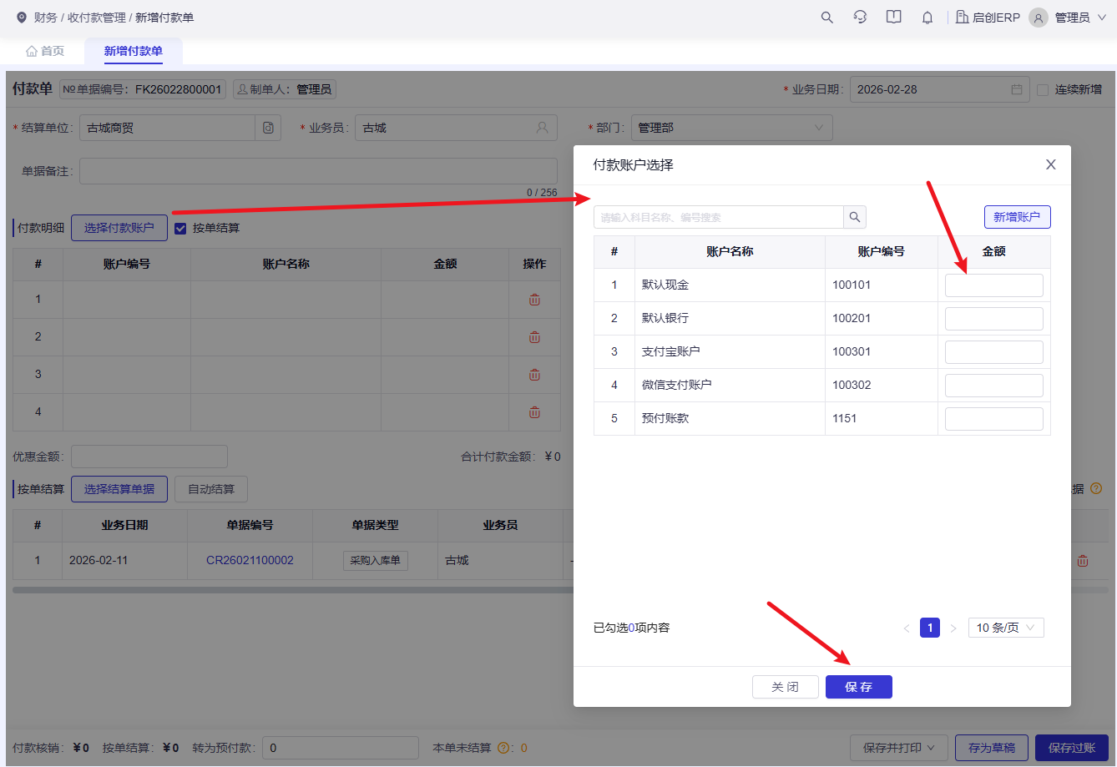Click the 选择付款账户 button
The height and width of the screenshot is (767, 1117).
[119, 228]
